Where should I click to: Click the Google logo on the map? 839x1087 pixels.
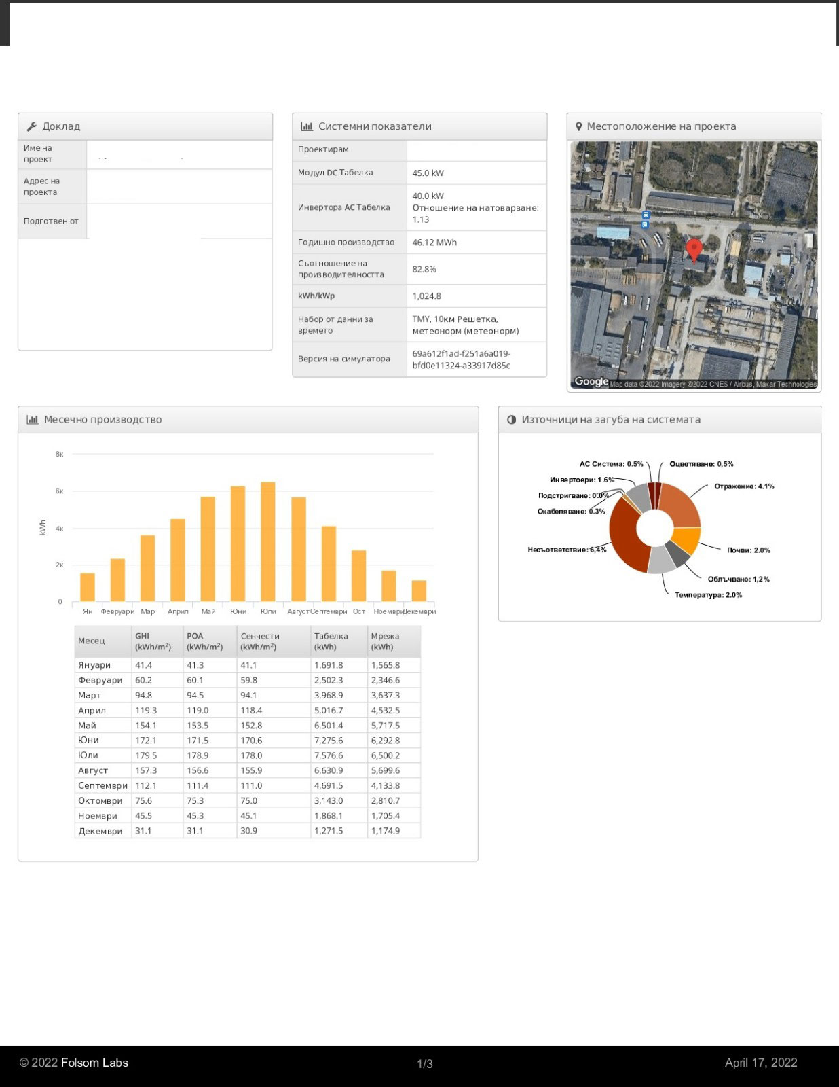tap(591, 382)
